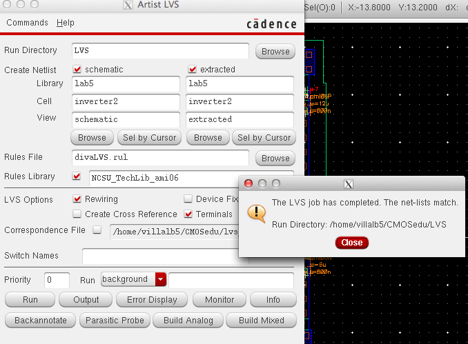Browse for the Run Directory
The image size is (468, 344).
275,51
